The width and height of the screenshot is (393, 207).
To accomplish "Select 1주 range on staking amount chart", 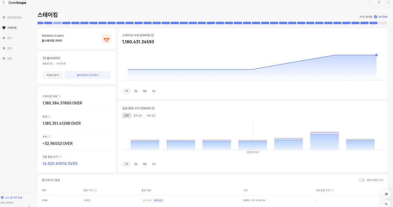I will [x=126, y=91].
